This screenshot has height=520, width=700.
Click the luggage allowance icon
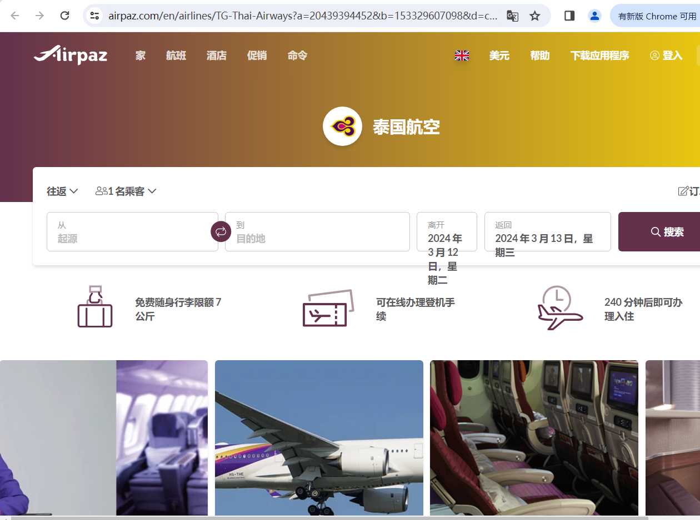click(95, 306)
